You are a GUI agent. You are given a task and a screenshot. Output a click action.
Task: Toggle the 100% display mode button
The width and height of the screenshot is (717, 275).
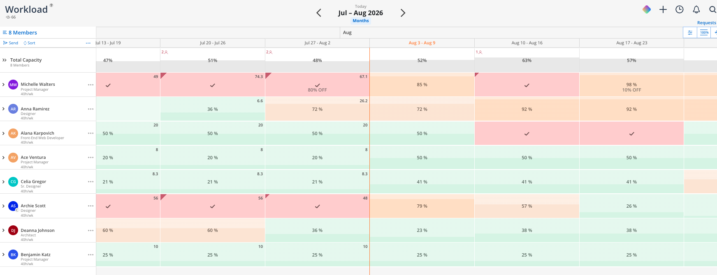[x=704, y=32]
